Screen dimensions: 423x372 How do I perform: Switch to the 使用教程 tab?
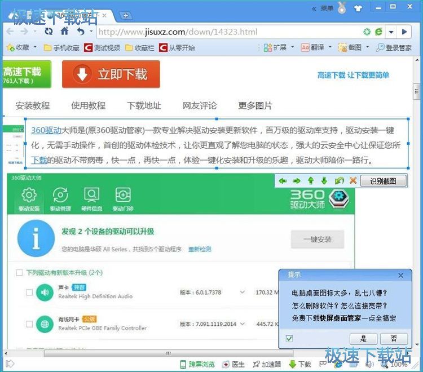88,105
